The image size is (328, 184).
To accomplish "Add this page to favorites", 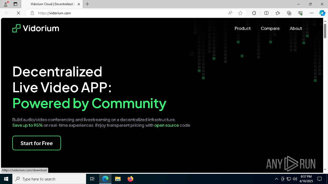I will 240,13.
